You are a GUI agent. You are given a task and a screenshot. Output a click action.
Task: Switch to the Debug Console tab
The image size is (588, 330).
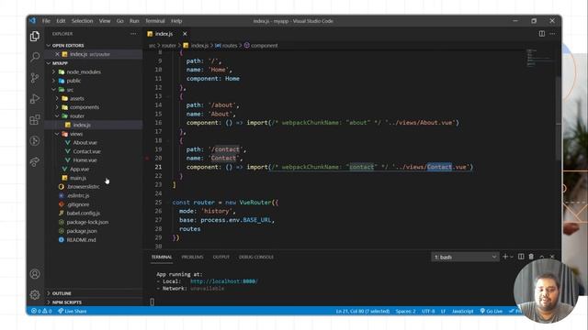tap(256, 257)
